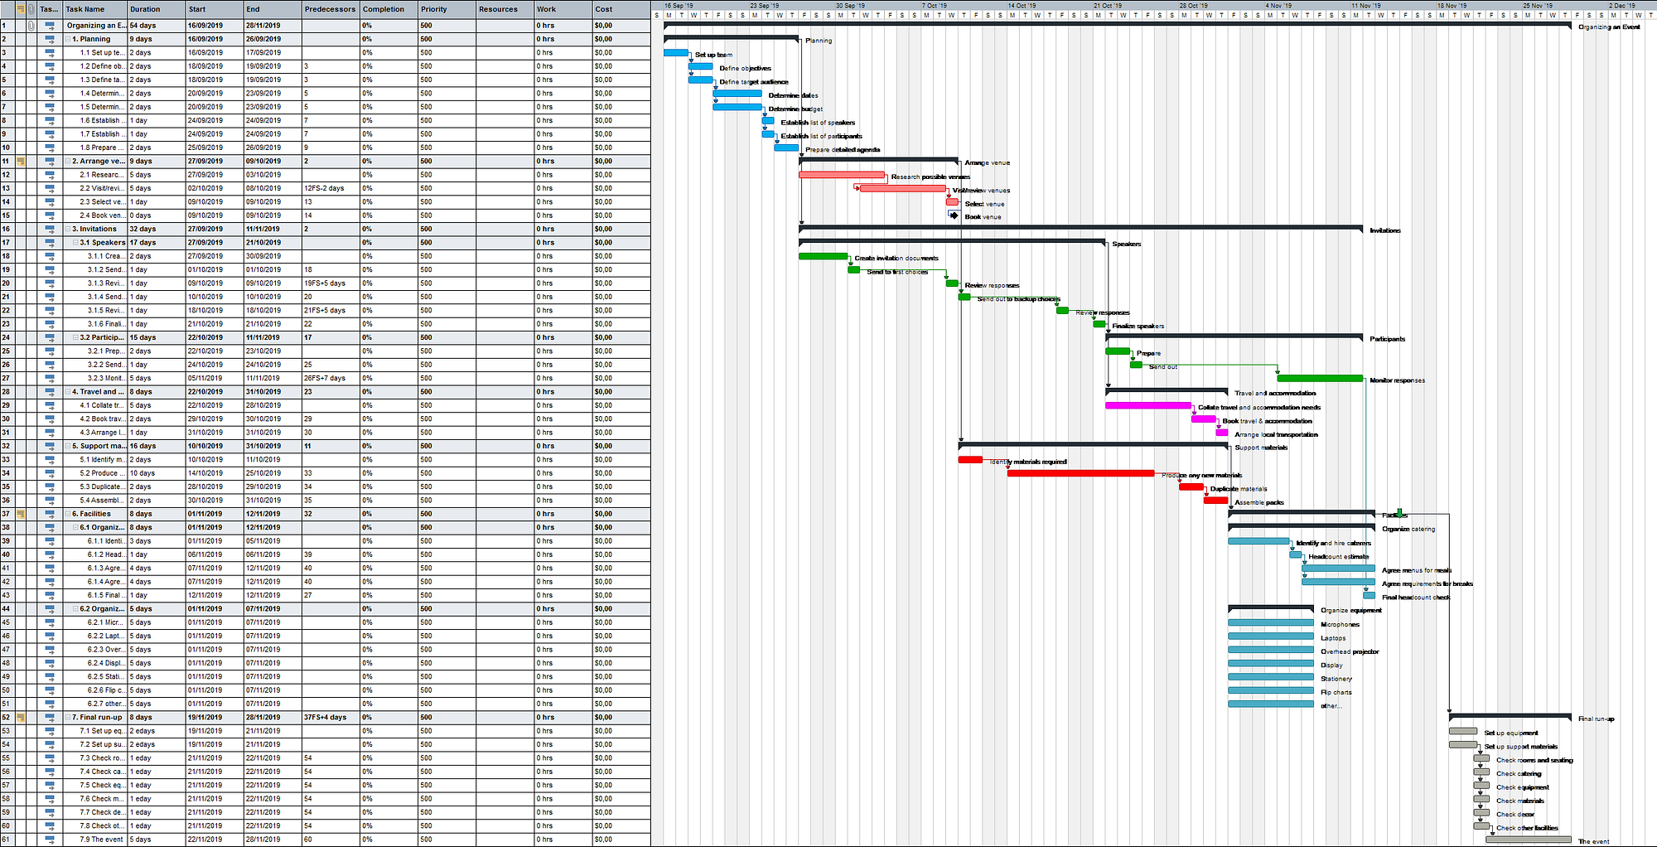Screen dimensions: 1657x847
Task: Click task mode icon on row 45
Action: pos(50,622)
